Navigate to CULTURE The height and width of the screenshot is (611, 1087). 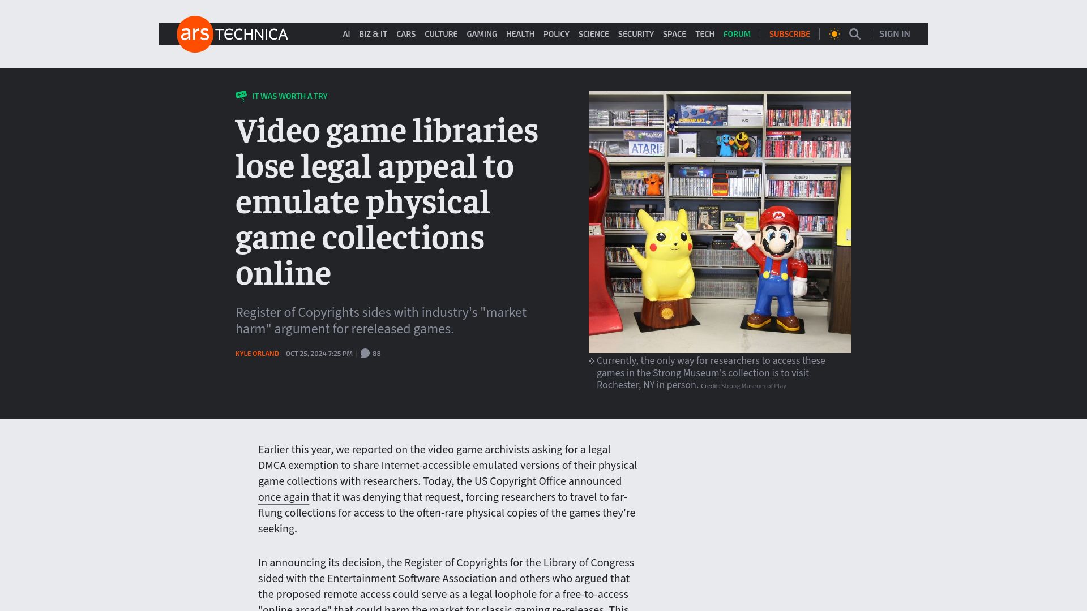coord(441,34)
